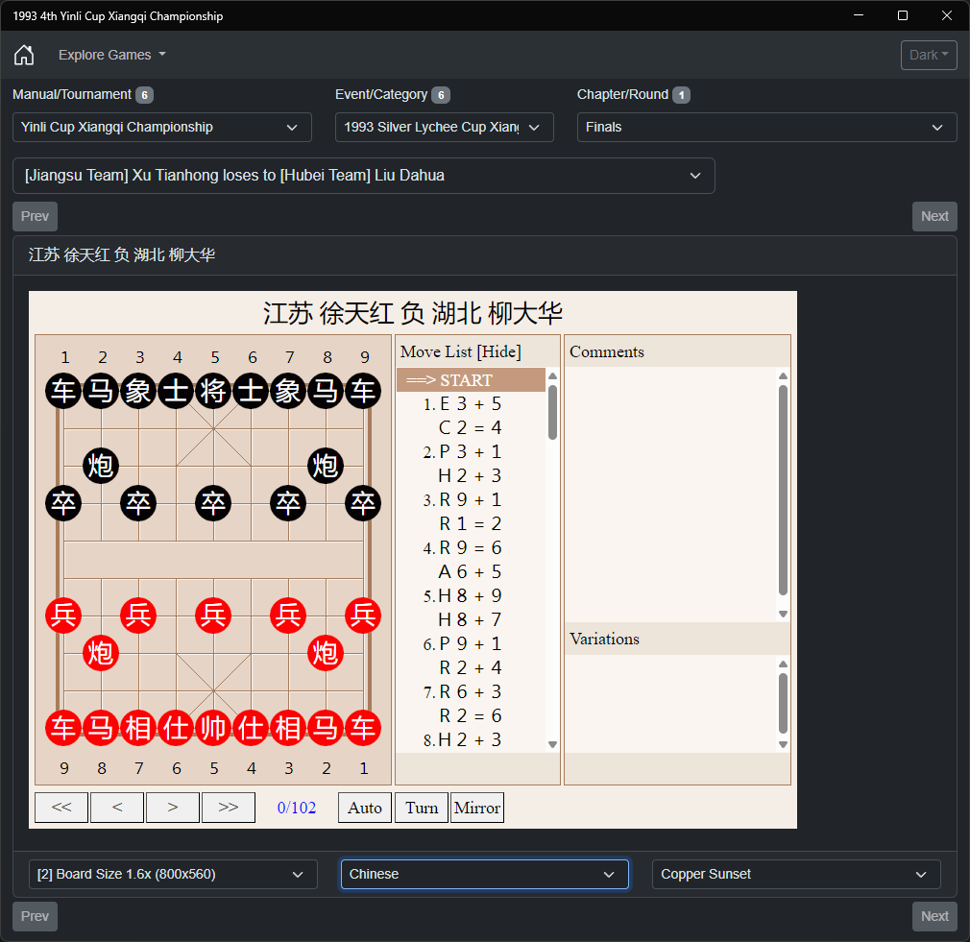Expand the Finals round dropdown

[x=766, y=128]
